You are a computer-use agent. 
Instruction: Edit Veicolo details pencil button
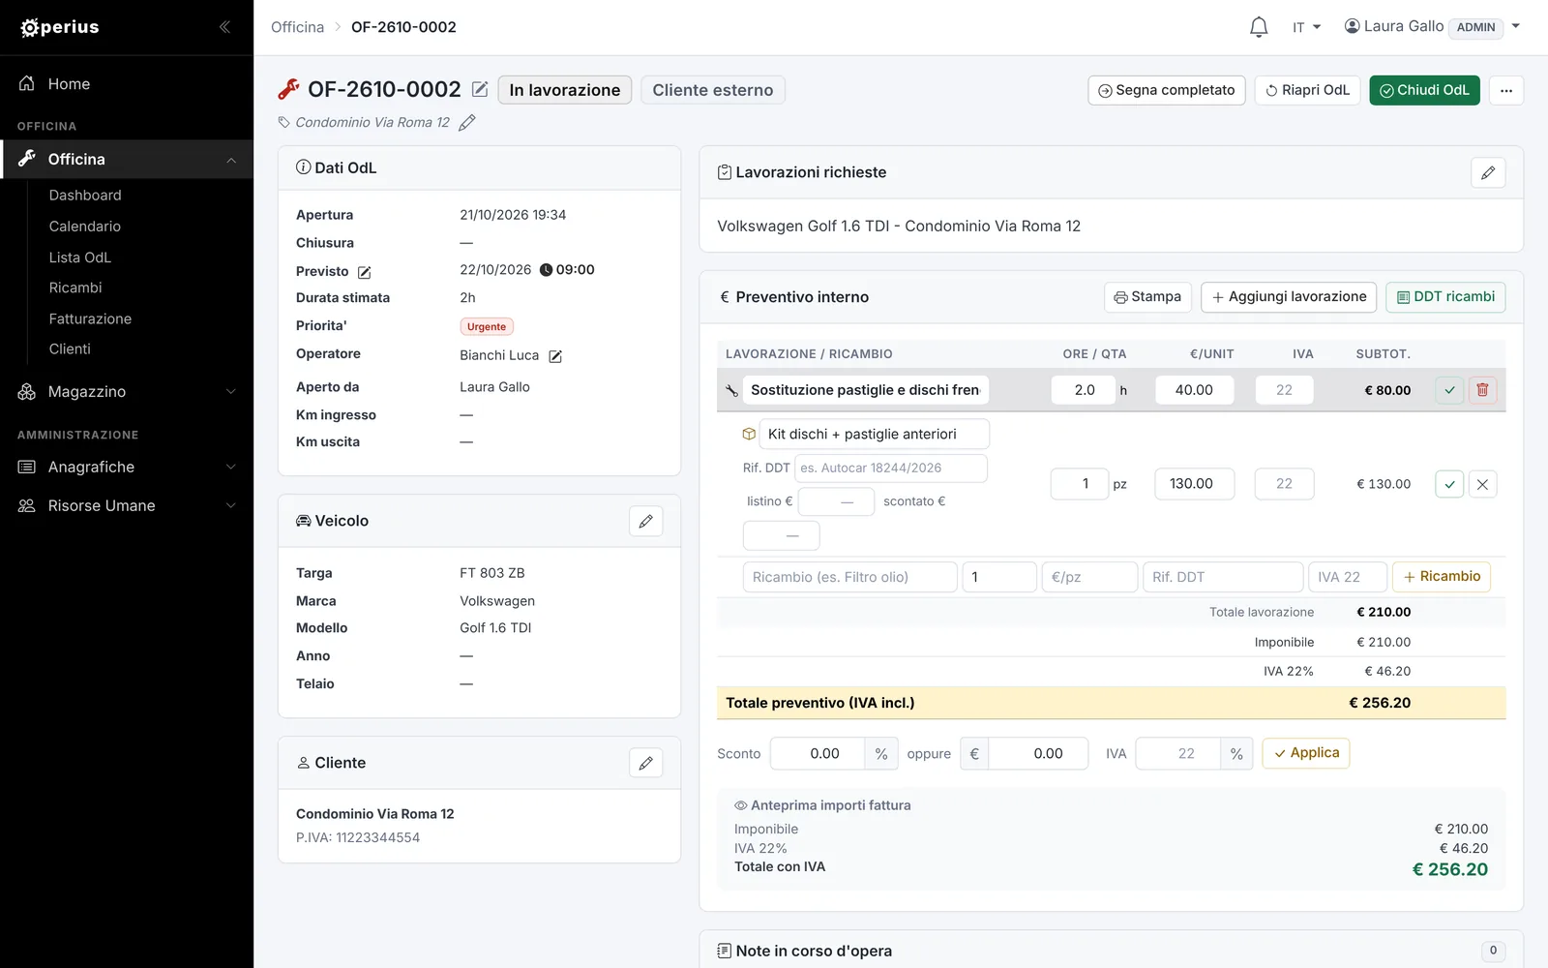(x=645, y=521)
